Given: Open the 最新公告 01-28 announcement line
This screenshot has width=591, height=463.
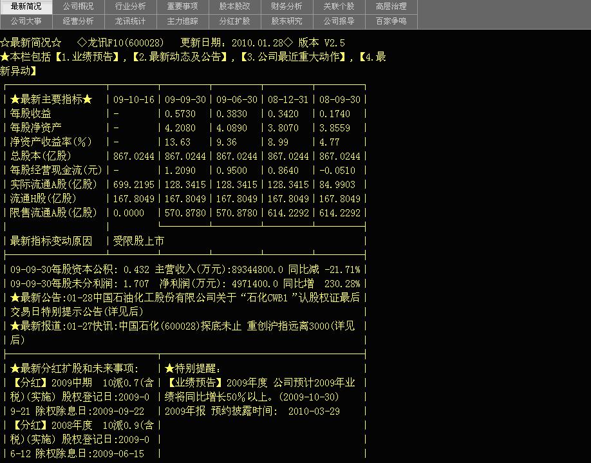Looking at the screenshot, I should coord(185,305).
